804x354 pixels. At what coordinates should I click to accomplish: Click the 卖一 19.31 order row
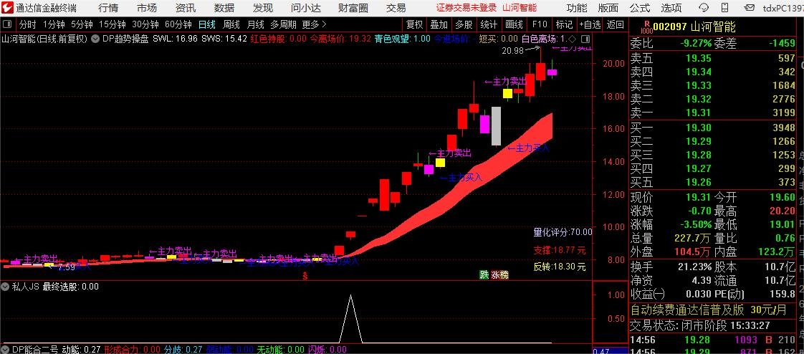point(712,113)
